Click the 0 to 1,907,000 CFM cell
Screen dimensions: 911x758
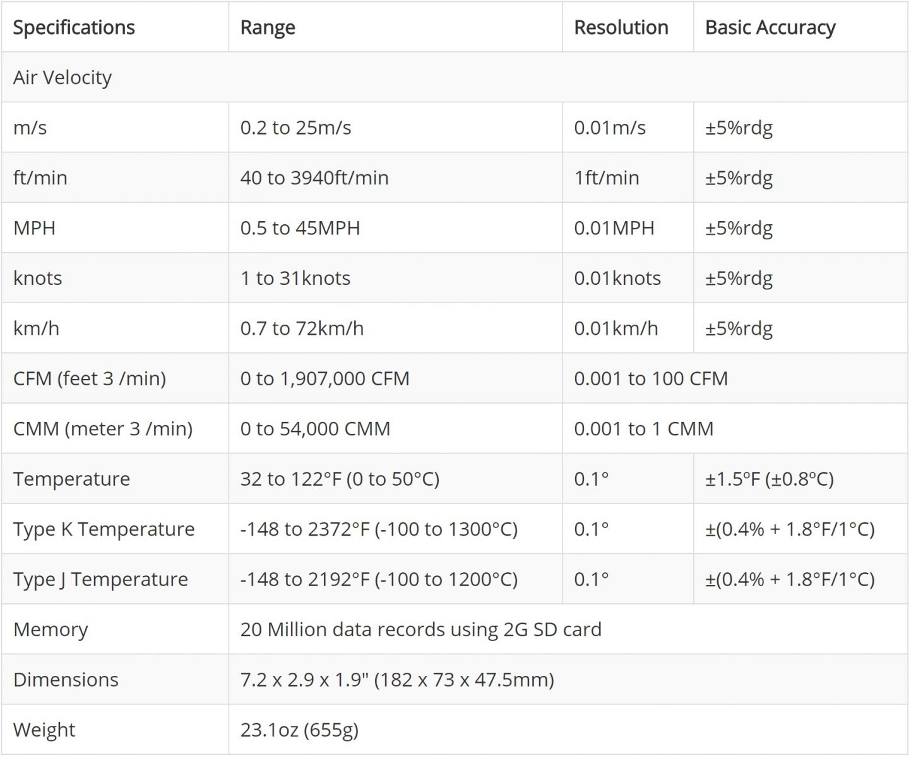coord(325,379)
